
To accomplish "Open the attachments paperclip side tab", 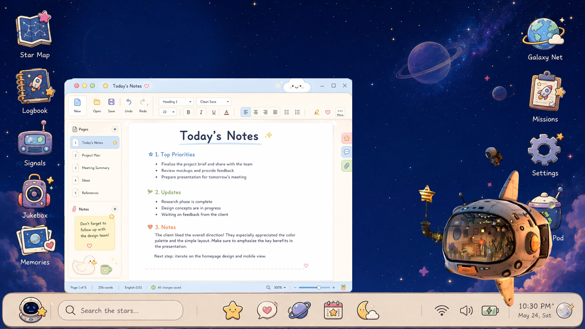I will pyautogui.click(x=347, y=166).
